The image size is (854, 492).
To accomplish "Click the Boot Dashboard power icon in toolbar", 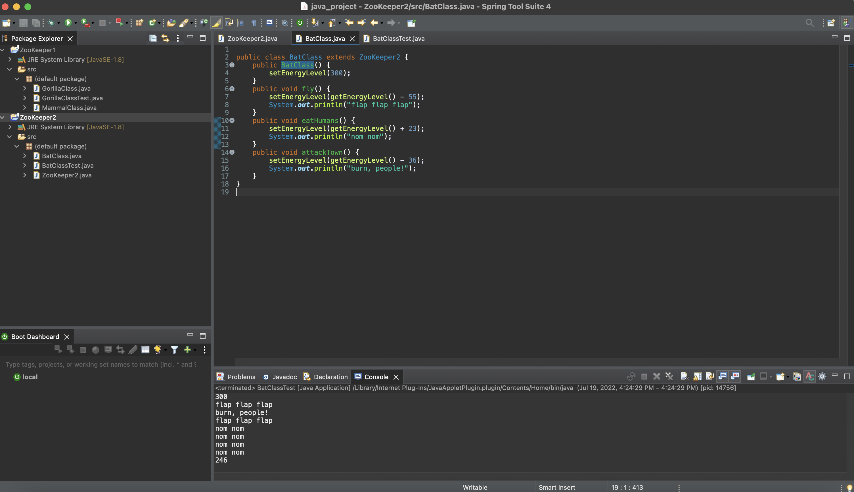I will point(300,23).
